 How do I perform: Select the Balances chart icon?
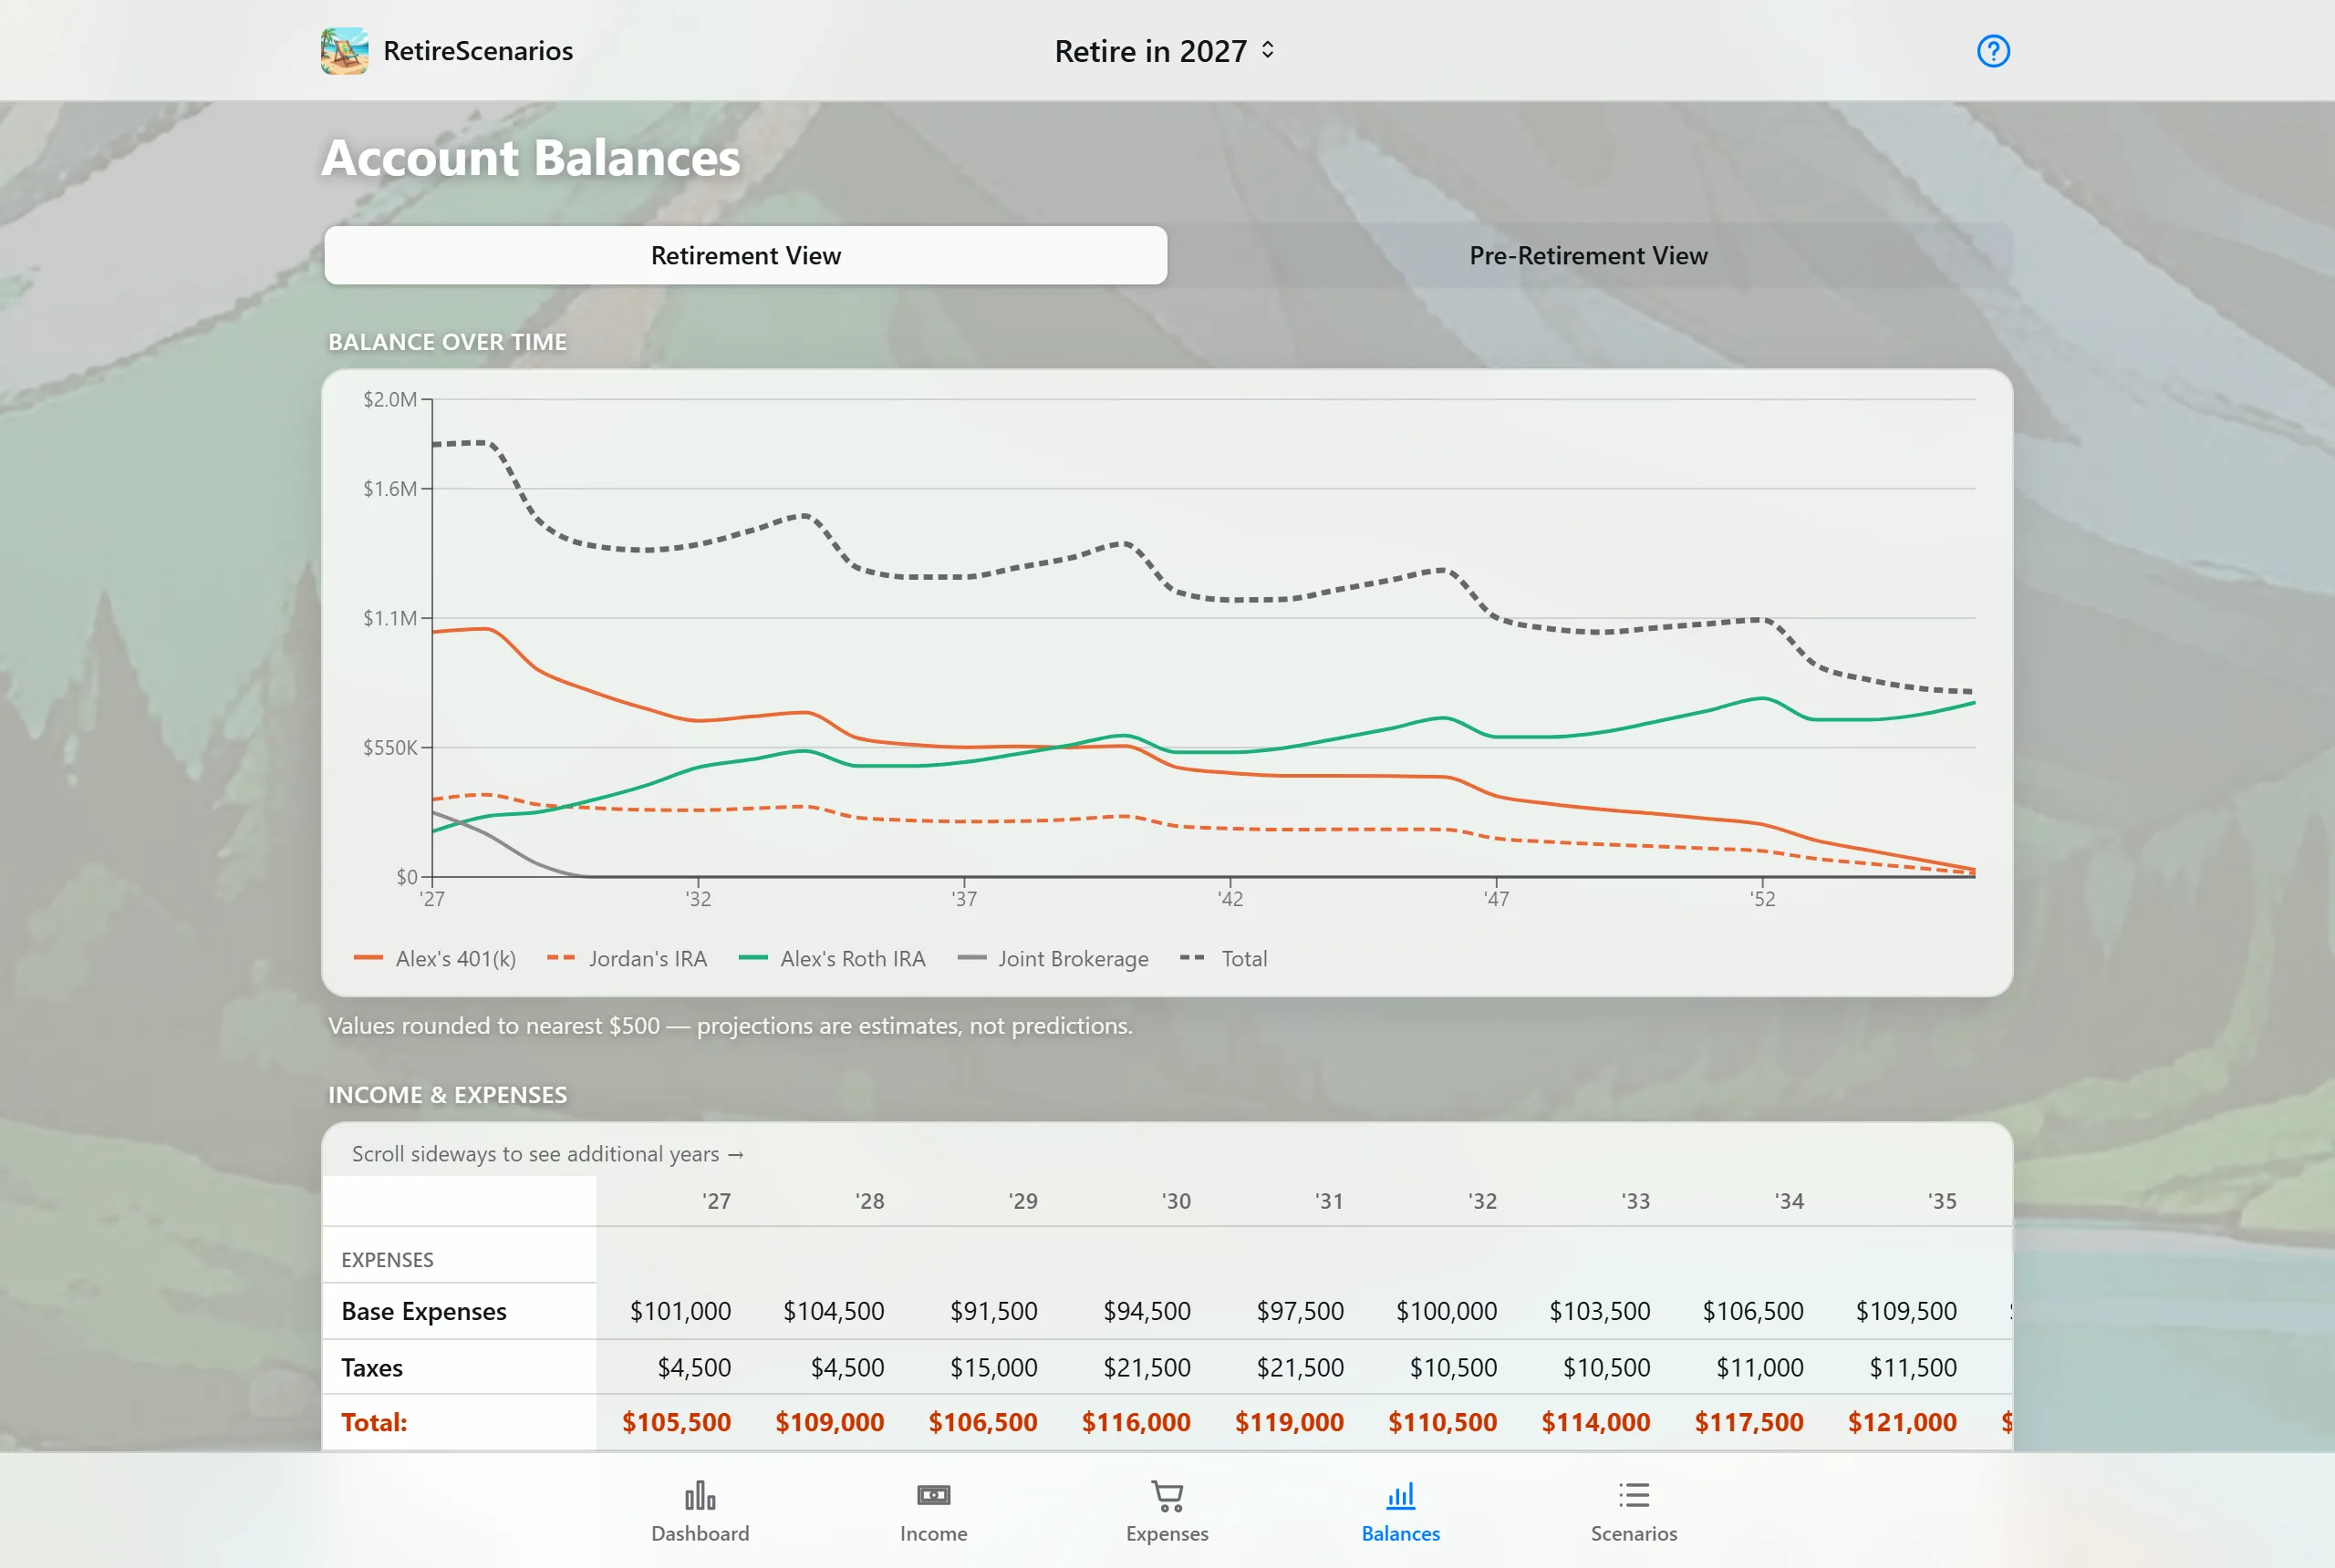point(1401,1495)
